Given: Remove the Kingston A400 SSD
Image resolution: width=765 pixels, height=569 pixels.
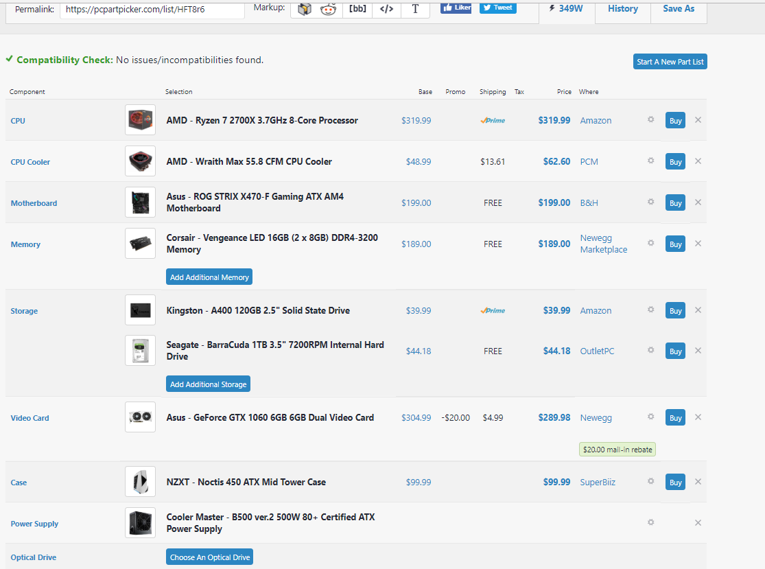Looking at the screenshot, I should tap(698, 310).
